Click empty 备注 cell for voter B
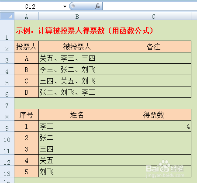This screenshot has width=197, height=183. 153,69
